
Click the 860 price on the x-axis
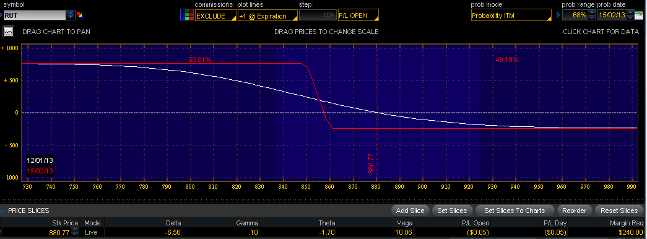tap(329, 187)
